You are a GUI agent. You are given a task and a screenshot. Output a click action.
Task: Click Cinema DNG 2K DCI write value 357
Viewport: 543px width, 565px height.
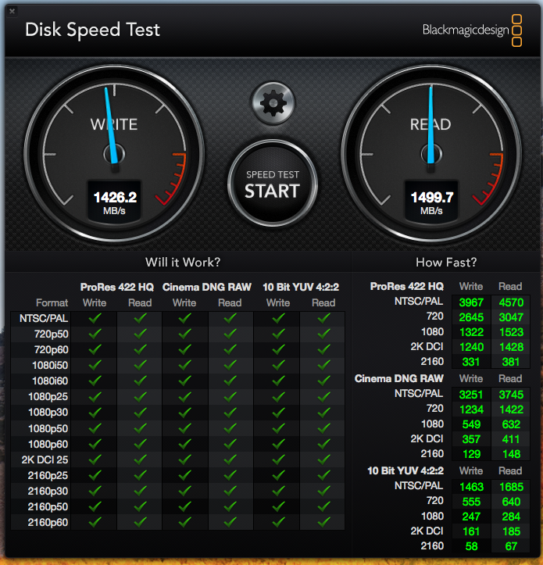pos(471,439)
